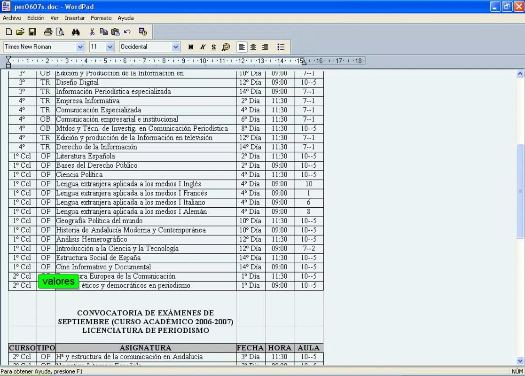Click the HORA column header

click(280, 348)
